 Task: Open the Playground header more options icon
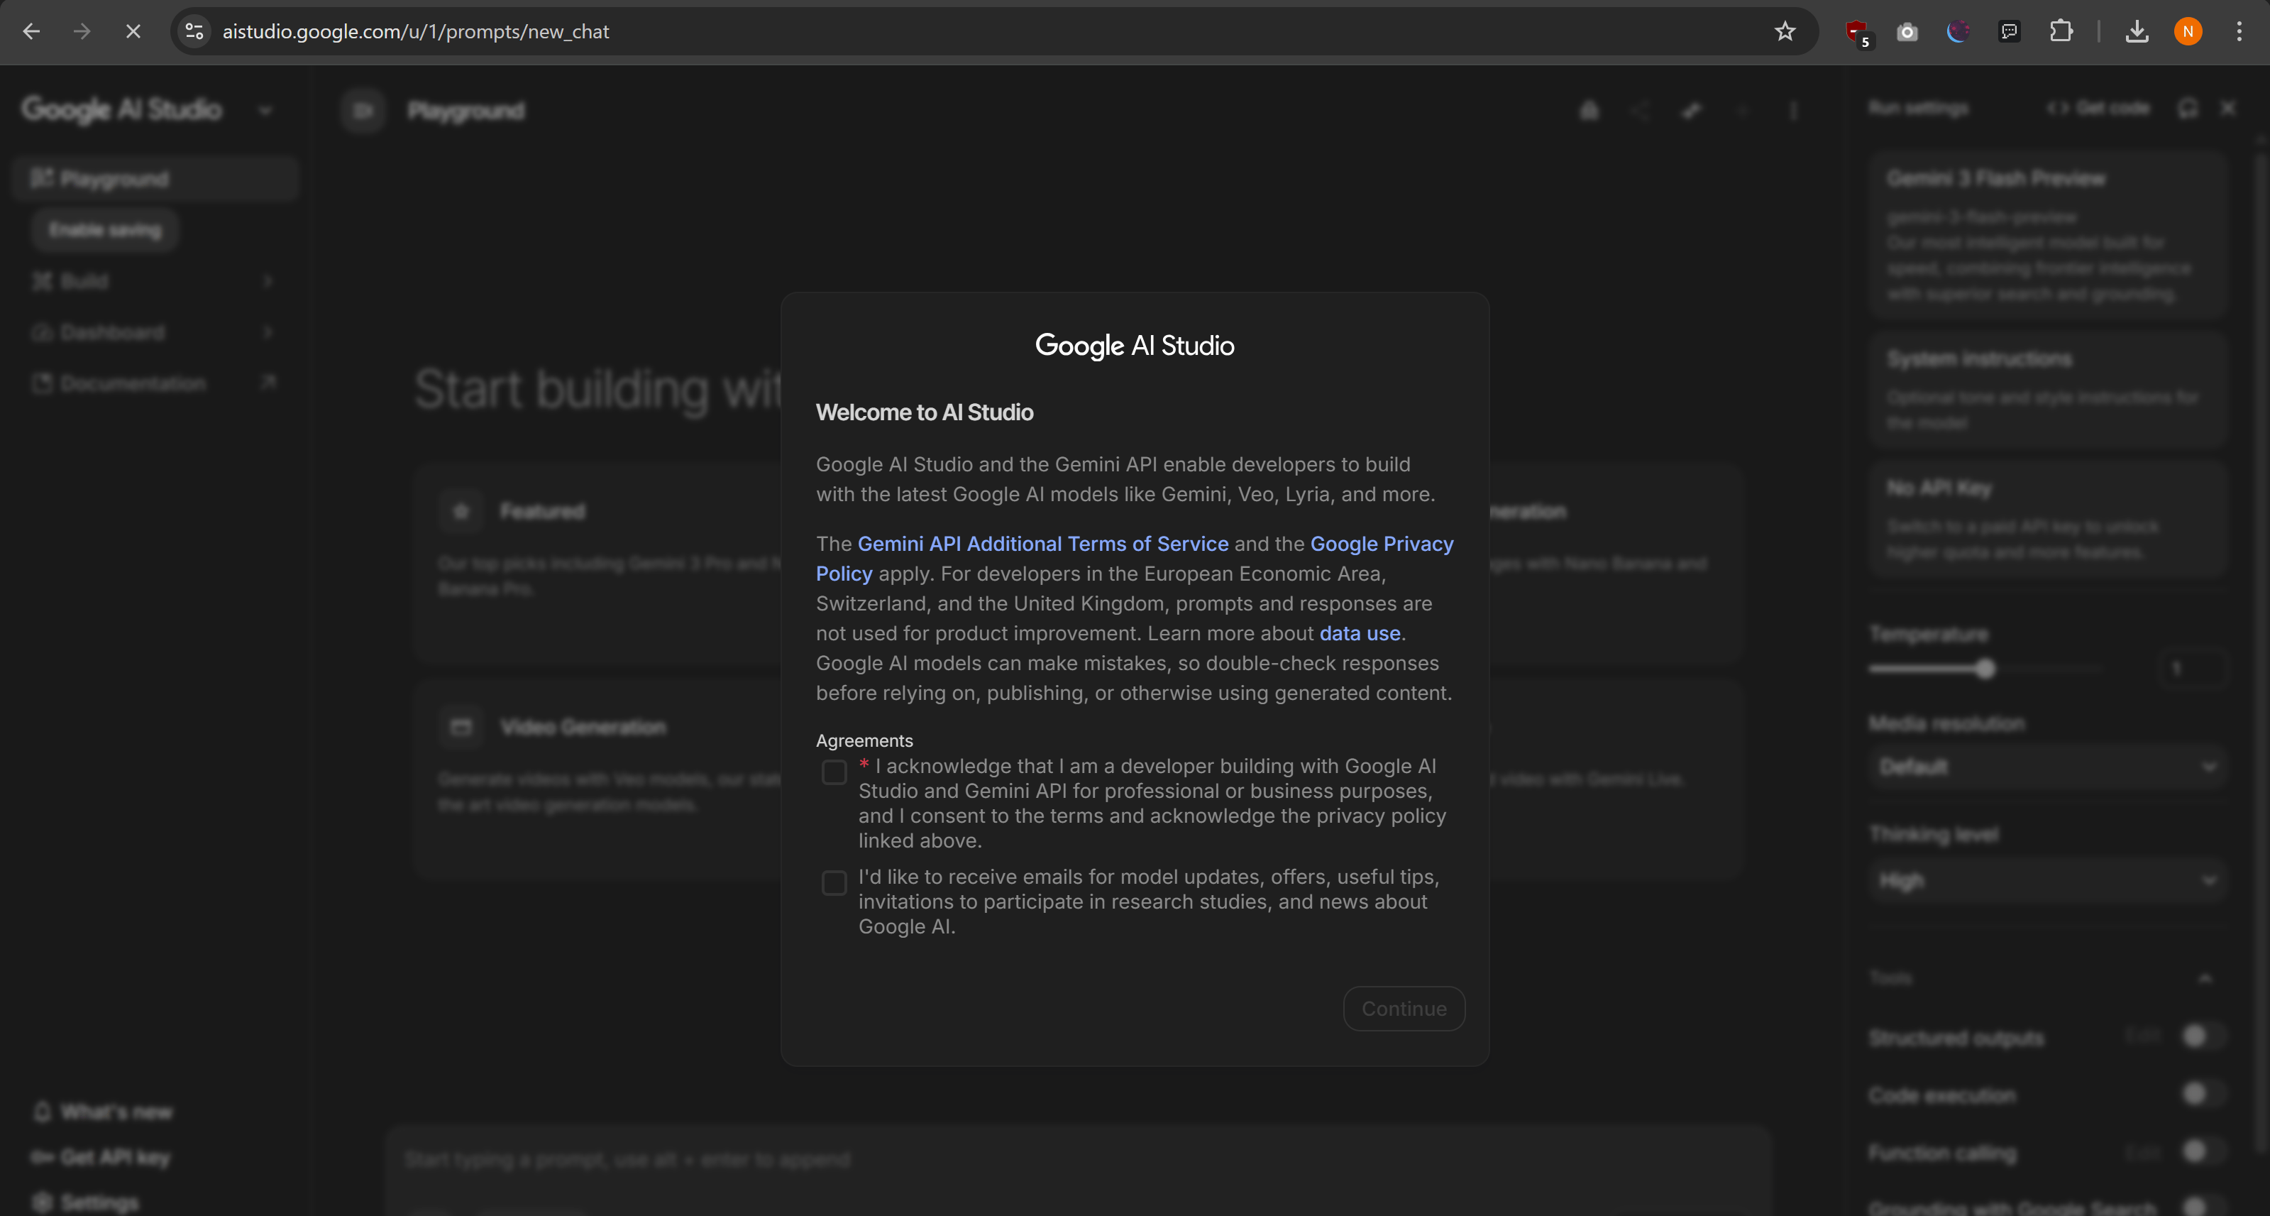tap(1792, 110)
